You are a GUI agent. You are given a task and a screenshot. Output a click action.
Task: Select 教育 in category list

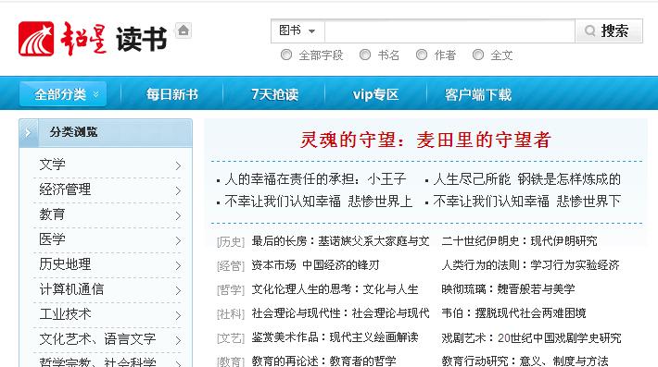click(x=52, y=214)
